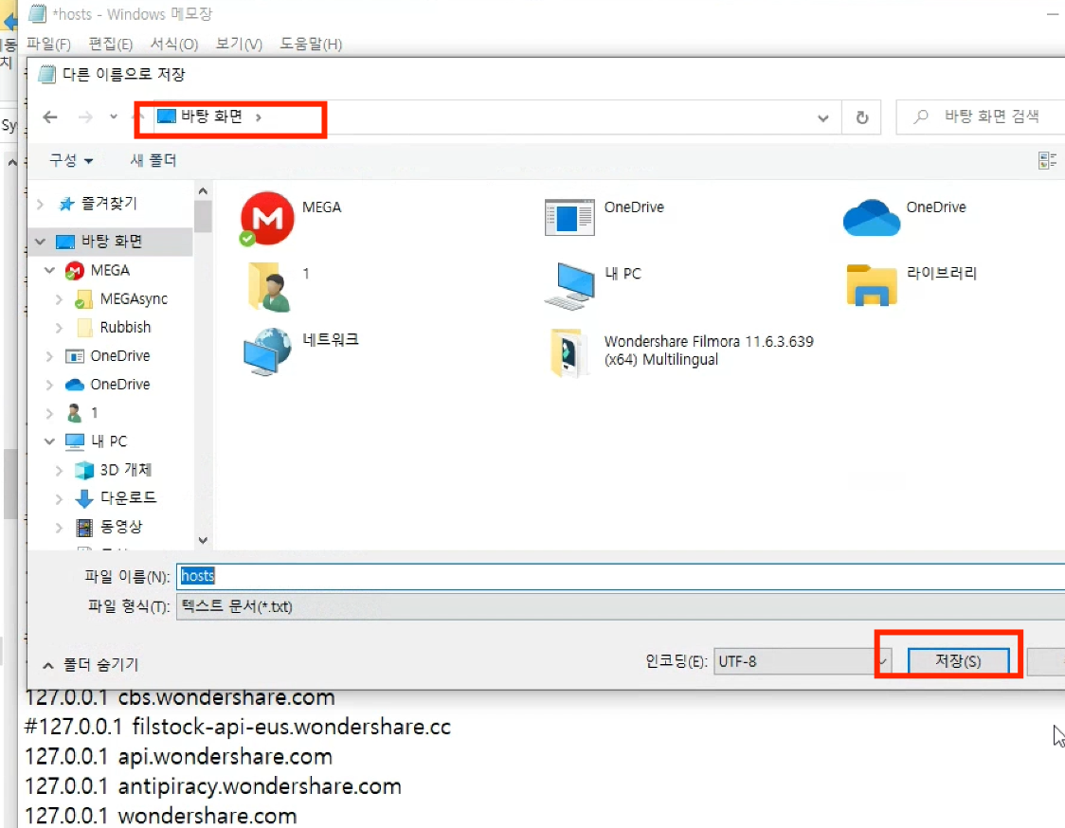Refresh the current folder view
The height and width of the screenshot is (828, 1065).
[x=862, y=117]
